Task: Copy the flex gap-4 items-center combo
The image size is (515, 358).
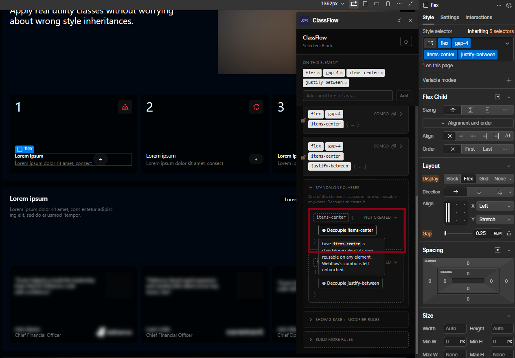Action: click(x=394, y=114)
